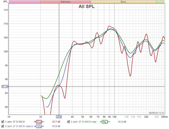Click the 87,6 dB readout value
This screenshot has width=169, height=129.
[x=56, y=126]
